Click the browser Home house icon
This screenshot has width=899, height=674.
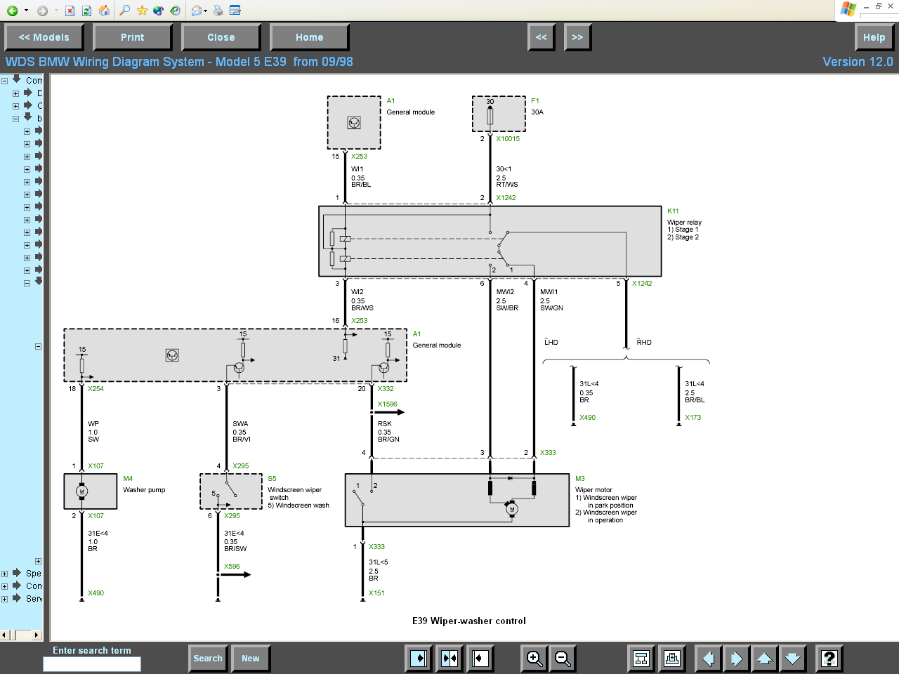tap(104, 11)
